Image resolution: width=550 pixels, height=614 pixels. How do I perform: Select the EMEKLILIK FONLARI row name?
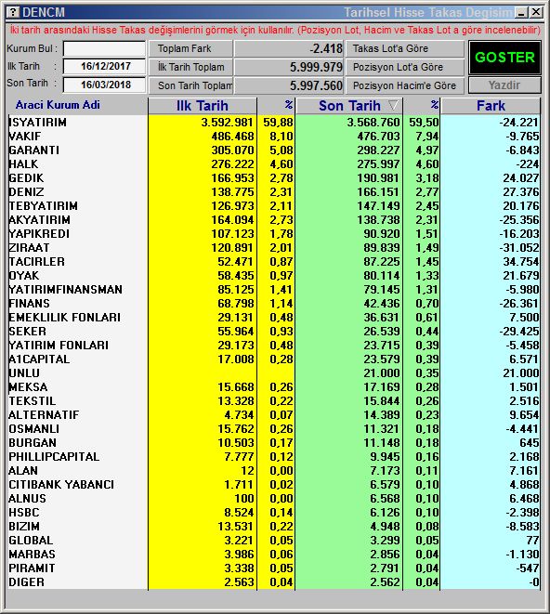click(65, 317)
